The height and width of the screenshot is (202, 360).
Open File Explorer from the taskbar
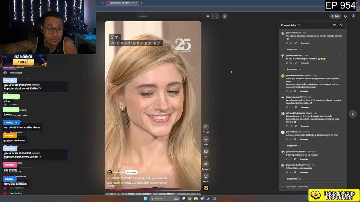click(x=196, y=199)
